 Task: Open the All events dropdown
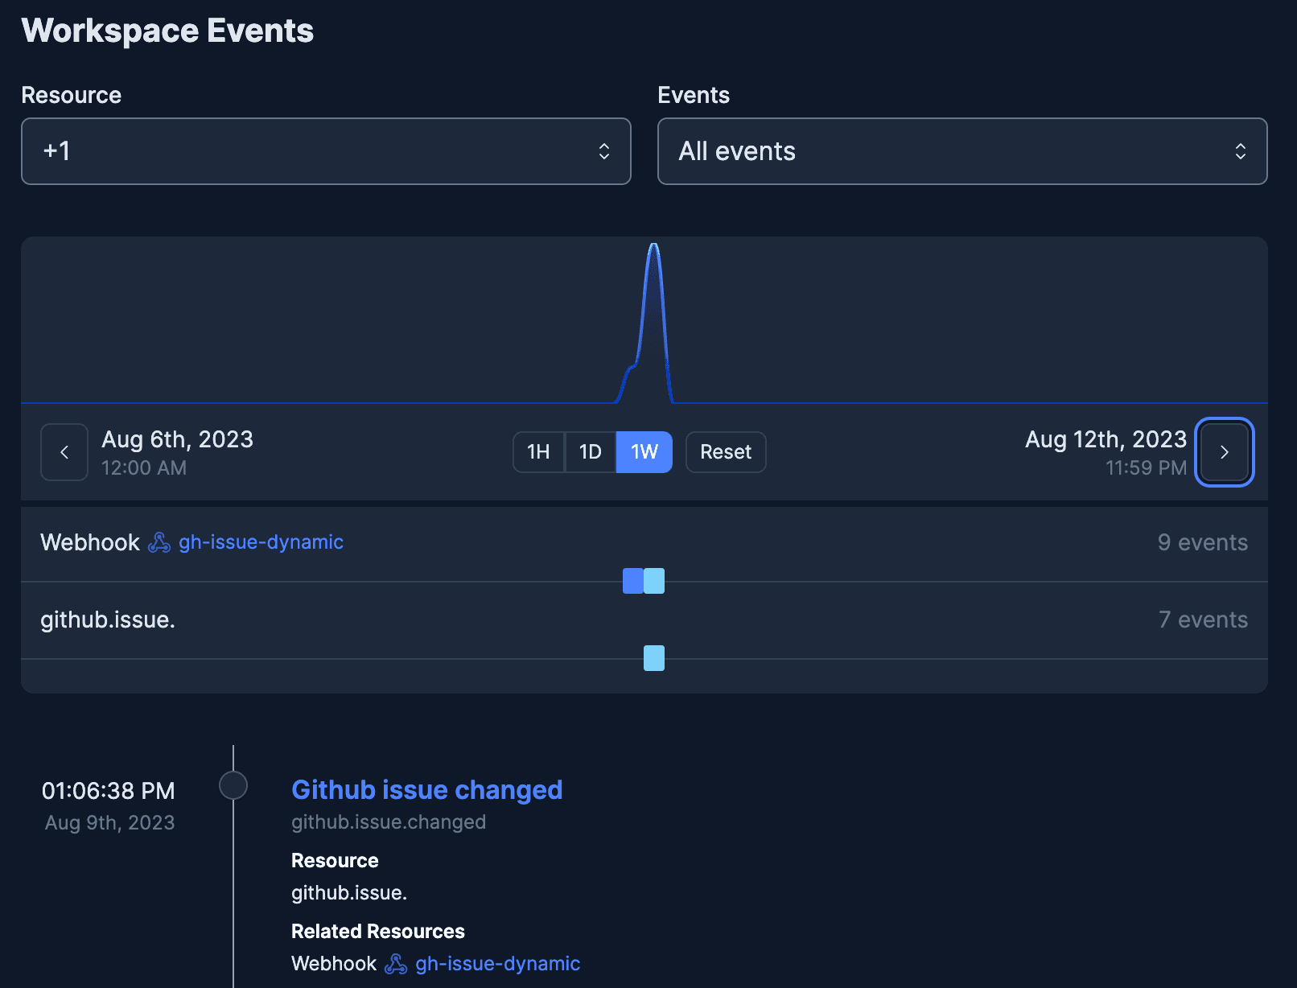(961, 151)
